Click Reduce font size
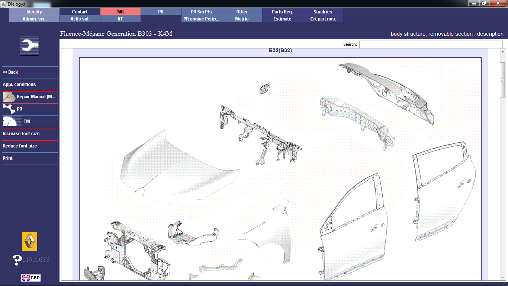 (x=20, y=146)
